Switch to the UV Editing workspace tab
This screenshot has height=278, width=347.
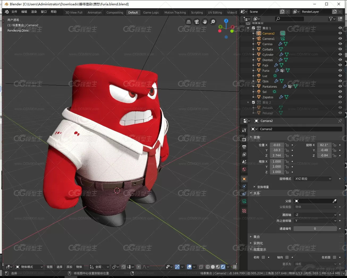click(215, 12)
